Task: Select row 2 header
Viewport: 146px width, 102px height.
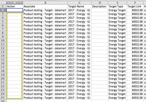Action: pyautogui.click(x=3, y=10)
